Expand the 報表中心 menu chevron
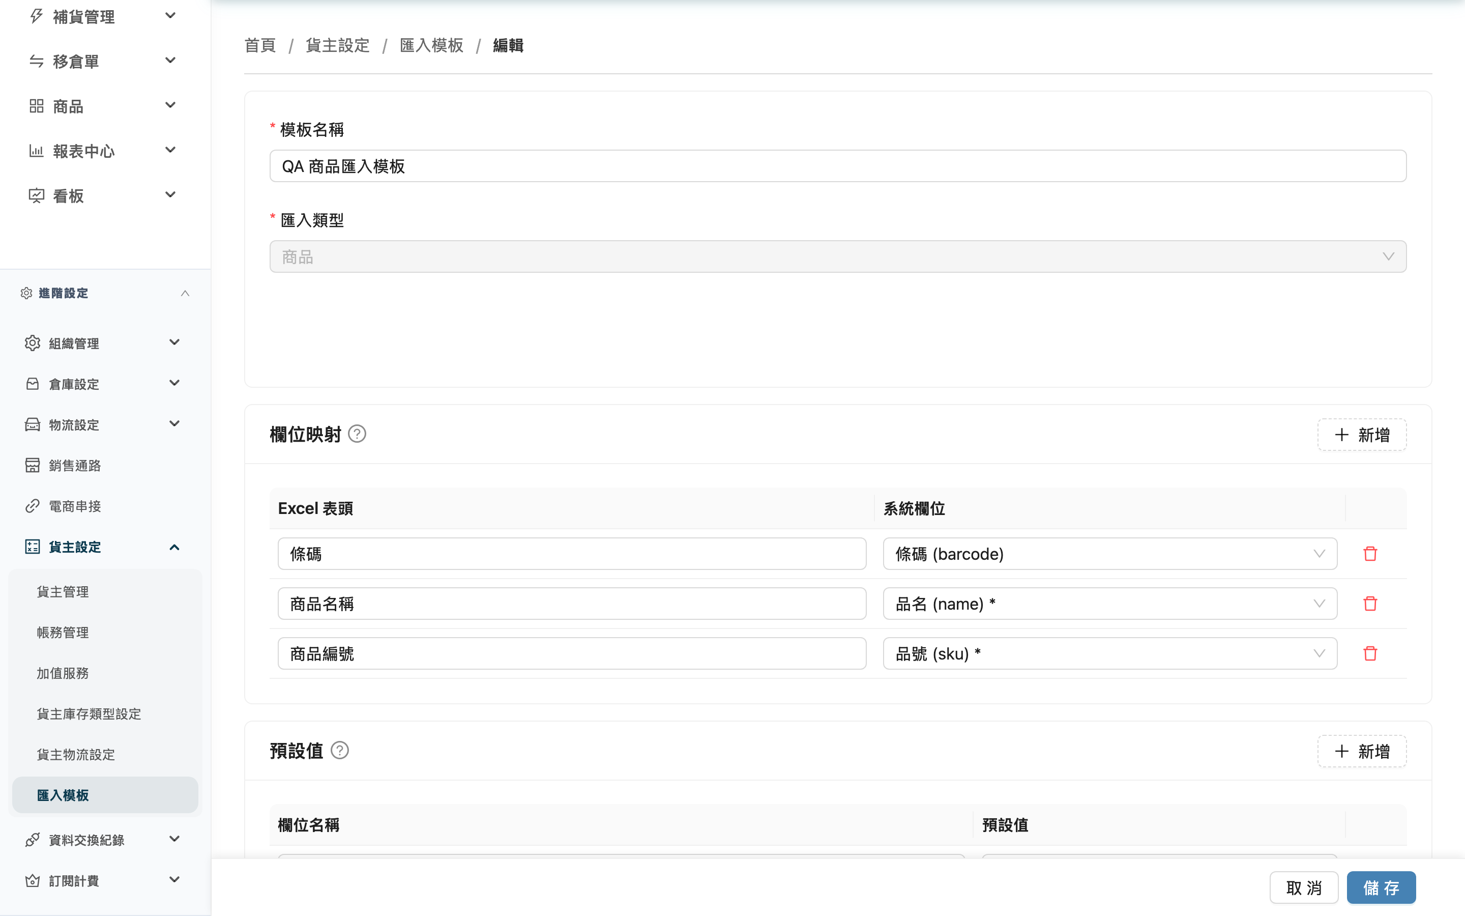Screen dimensions: 1465x916 tap(171, 150)
